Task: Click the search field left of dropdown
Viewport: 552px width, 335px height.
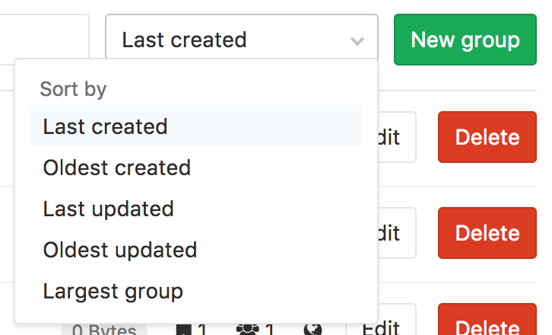Action: click(44, 37)
